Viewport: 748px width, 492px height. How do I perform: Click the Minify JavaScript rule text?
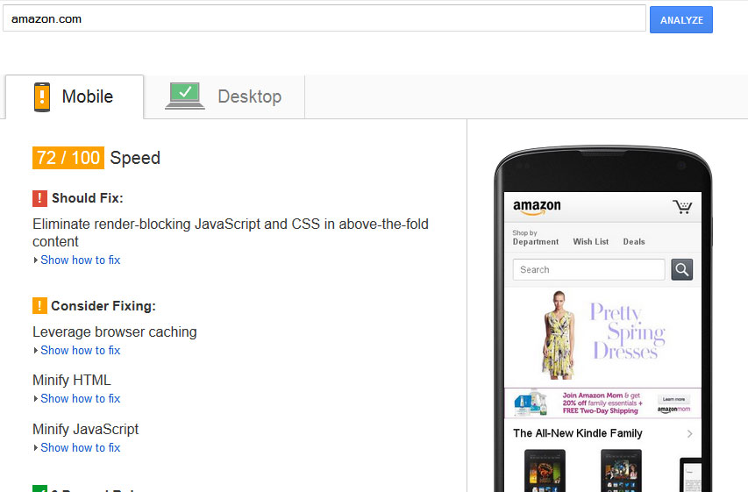coord(85,429)
